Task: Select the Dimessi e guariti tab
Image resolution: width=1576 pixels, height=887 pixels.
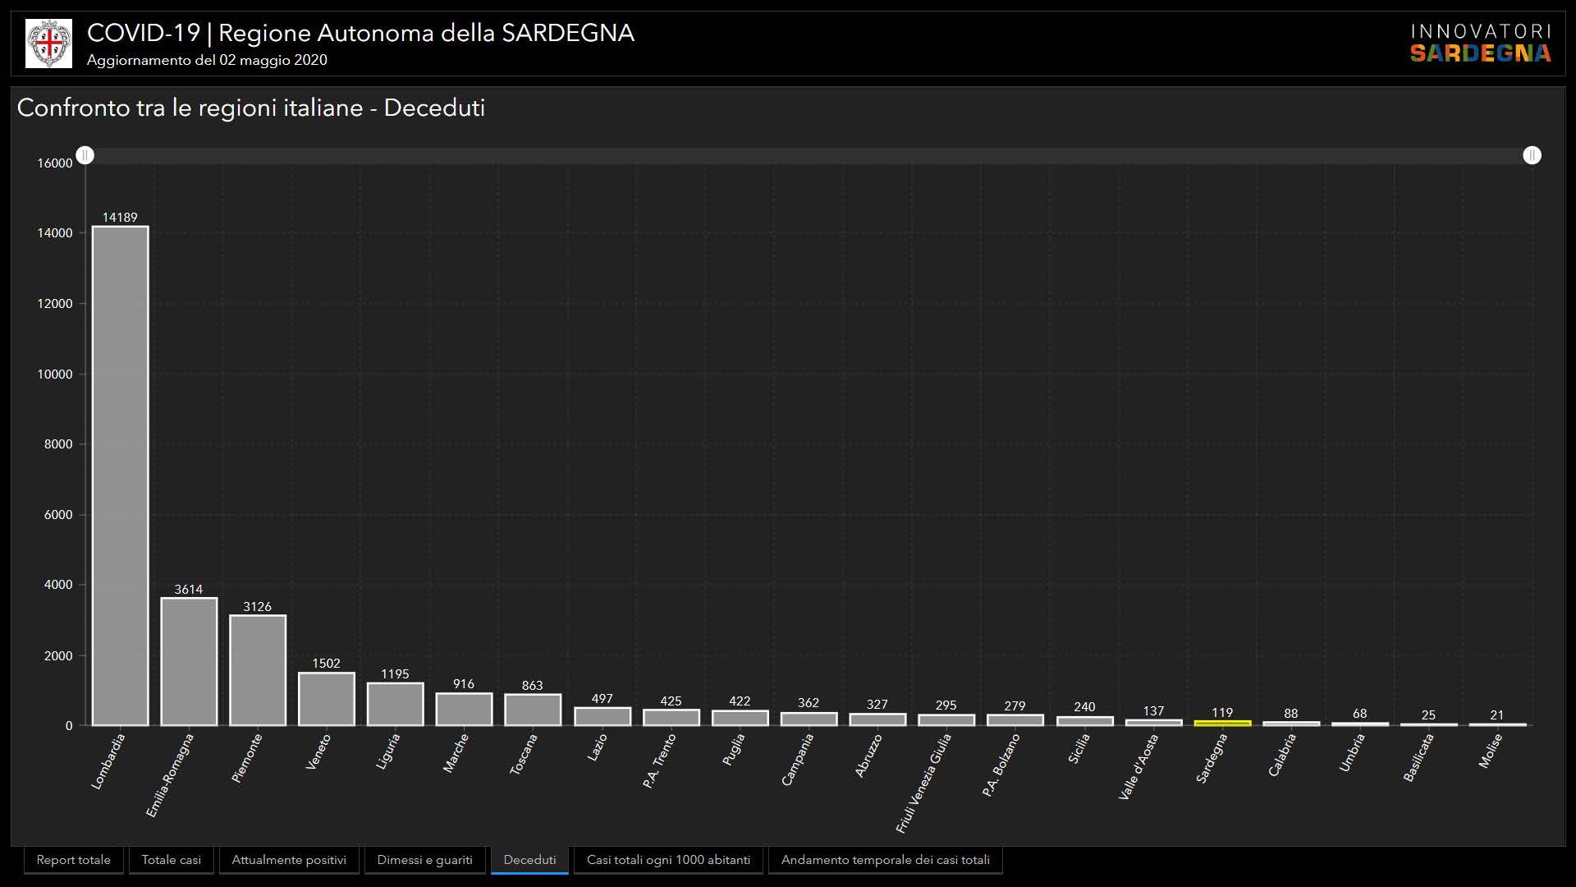Action: point(424,860)
